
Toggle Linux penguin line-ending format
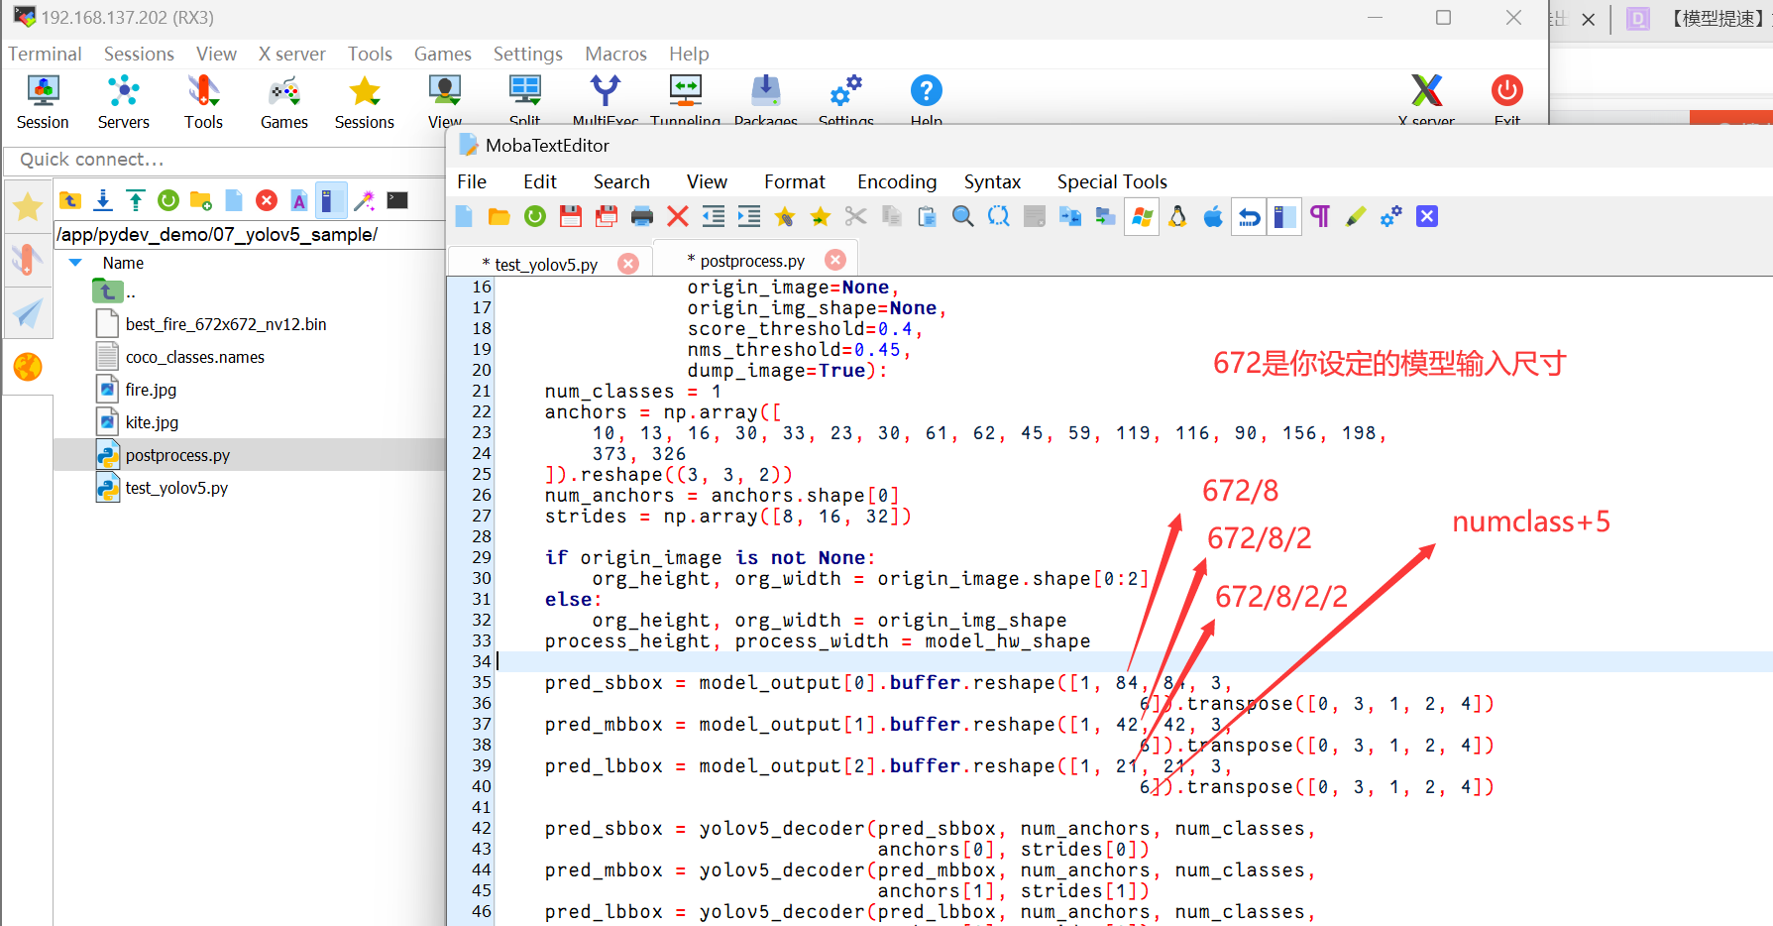[x=1177, y=216]
